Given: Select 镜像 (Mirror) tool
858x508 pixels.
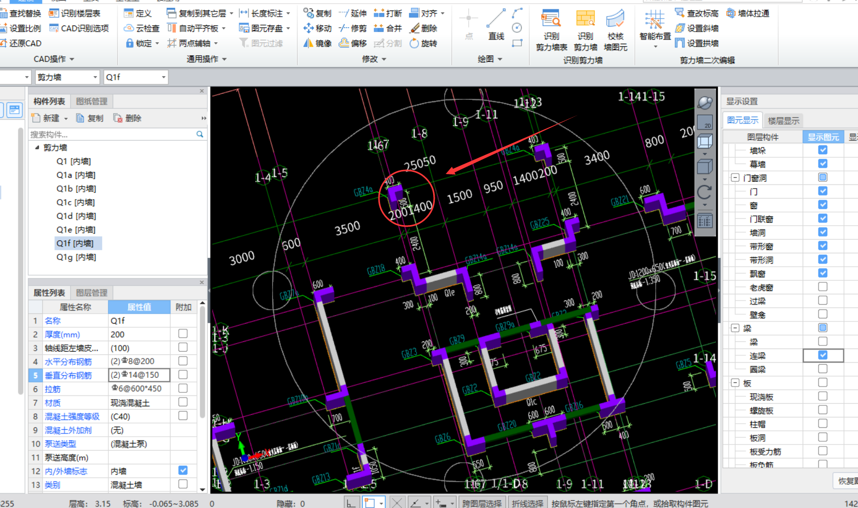Looking at the screenshot, I should point(317,43).
